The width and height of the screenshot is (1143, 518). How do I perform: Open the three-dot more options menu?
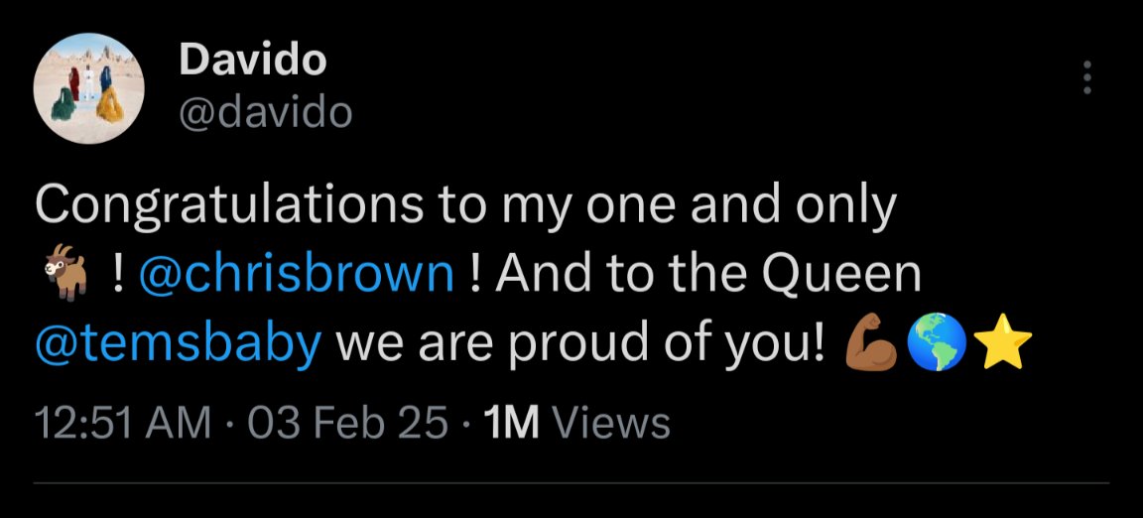click(1087, 77)
